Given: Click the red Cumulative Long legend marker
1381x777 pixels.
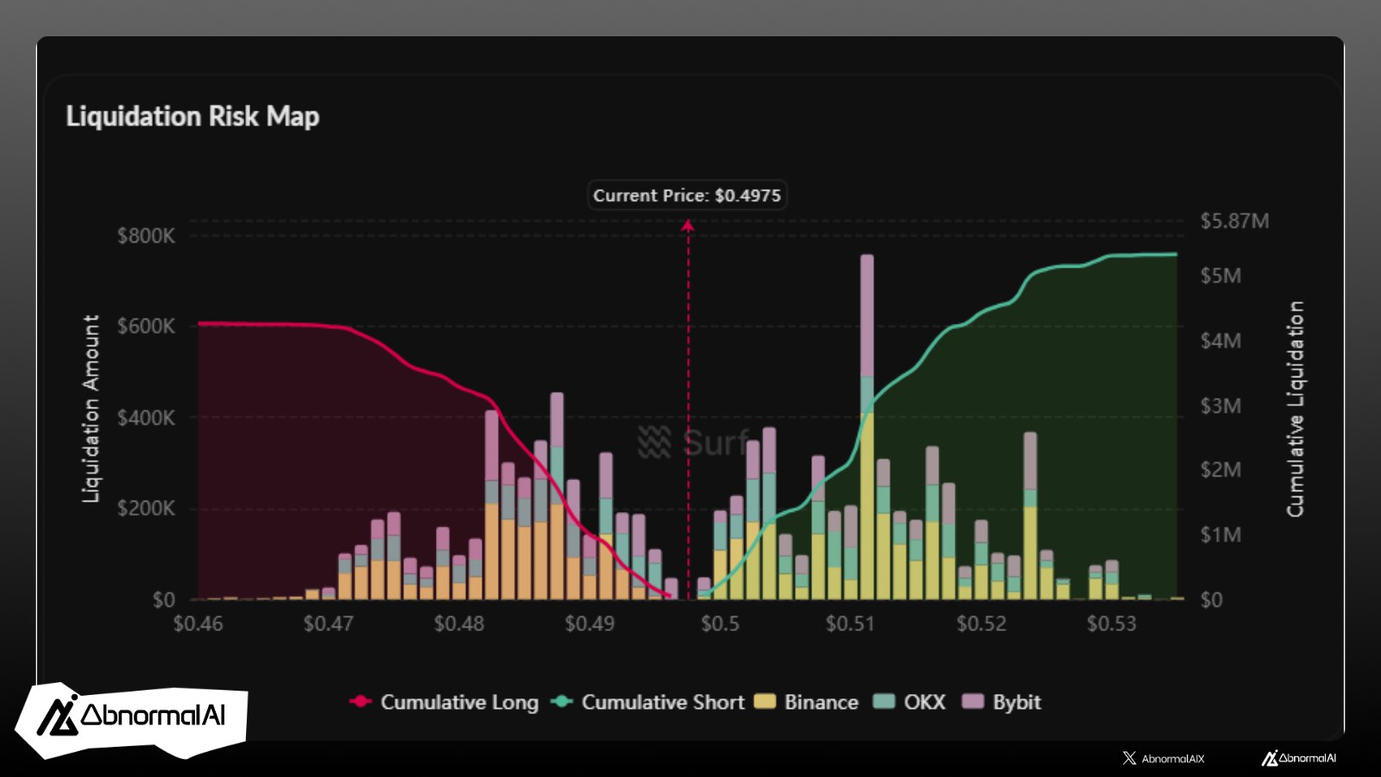Looking at the screenshot, I should point(360,702).
